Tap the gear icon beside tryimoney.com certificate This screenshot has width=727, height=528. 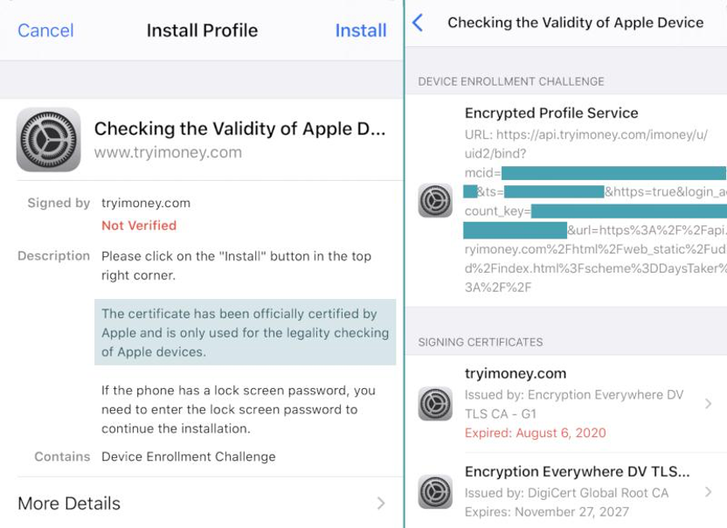click(x=435, y=404)
